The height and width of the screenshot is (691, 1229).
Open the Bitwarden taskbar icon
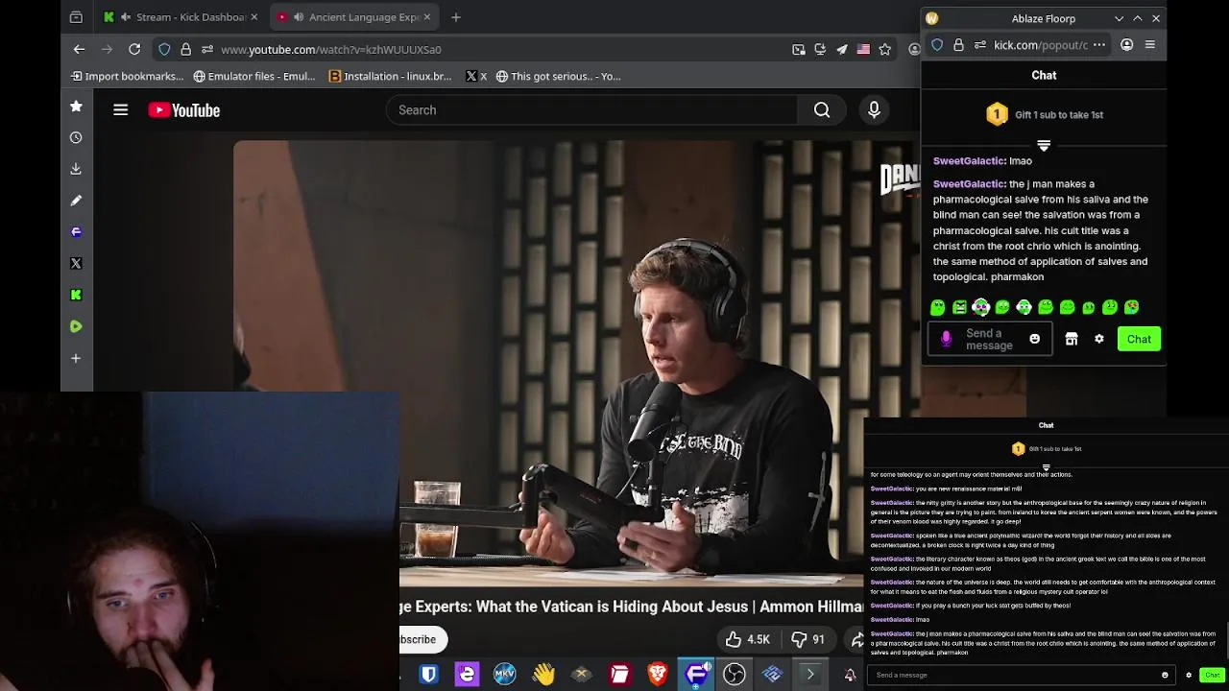[429, 675]
